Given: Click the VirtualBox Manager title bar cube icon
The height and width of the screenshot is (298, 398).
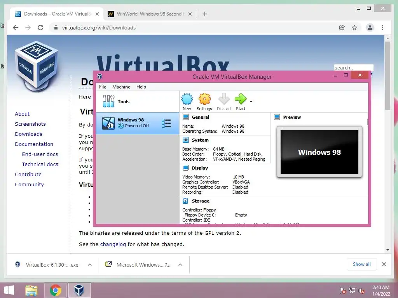Looking at the screenshot, I should point(99,76).
